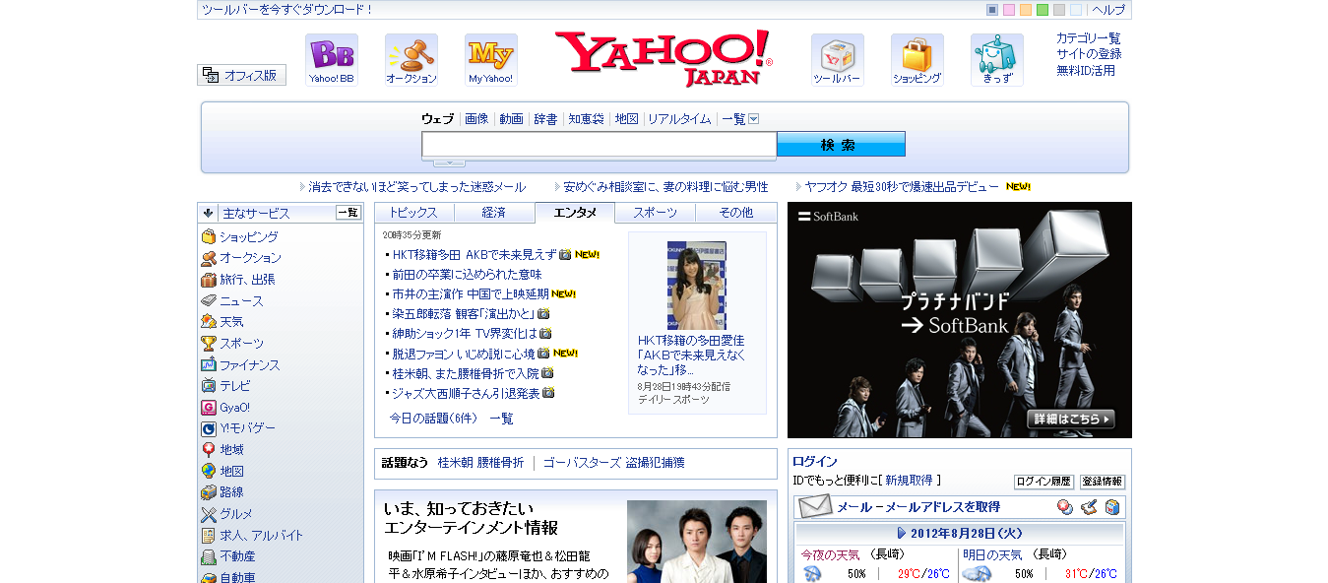Select the 画像 search type
The image size is (1328, 583).
[x=476, y=119]
